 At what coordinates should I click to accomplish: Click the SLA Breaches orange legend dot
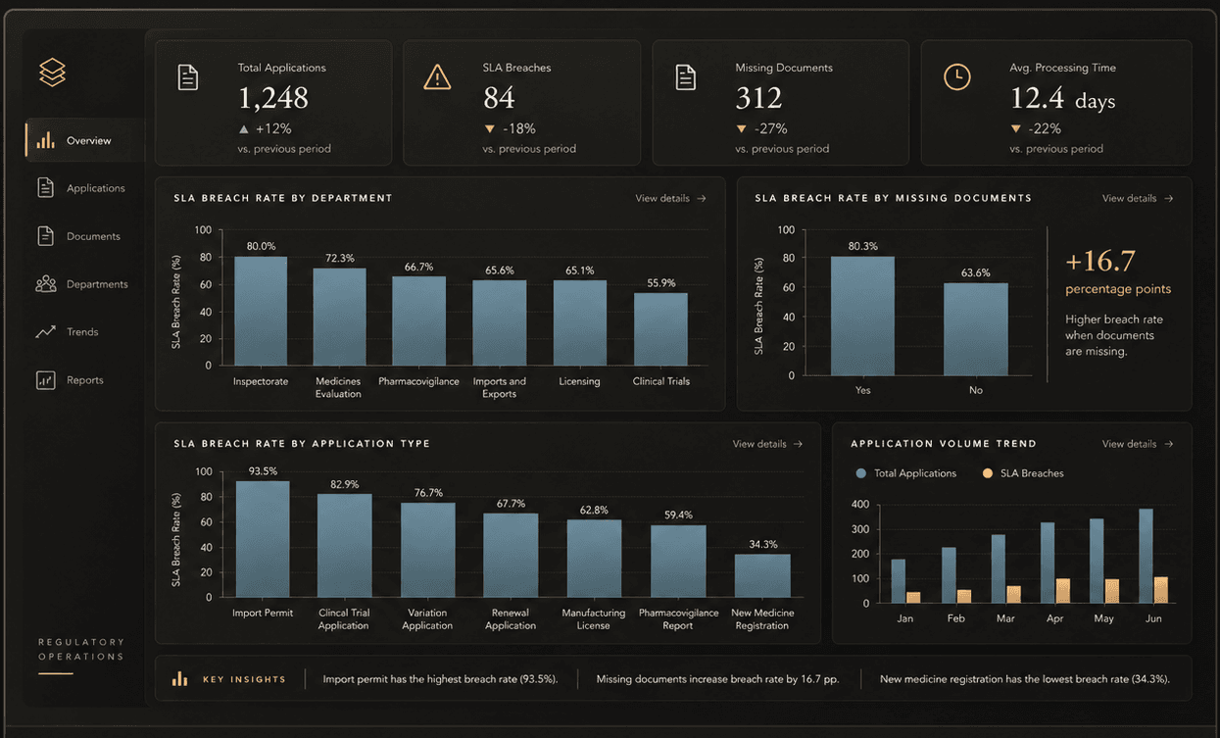pyautogui.click(x=987, y=473)
